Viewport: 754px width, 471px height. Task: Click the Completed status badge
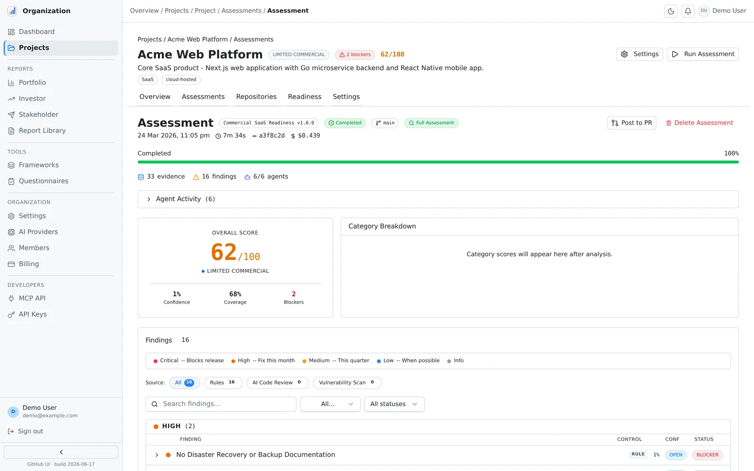point(345,123)
